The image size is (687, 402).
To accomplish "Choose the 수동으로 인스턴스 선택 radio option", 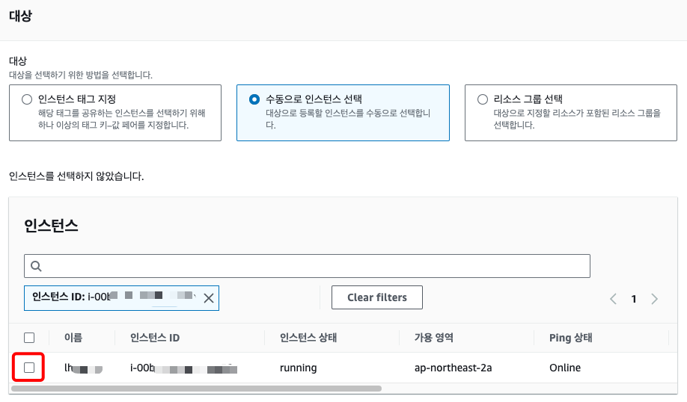I will tap(255, 99).
